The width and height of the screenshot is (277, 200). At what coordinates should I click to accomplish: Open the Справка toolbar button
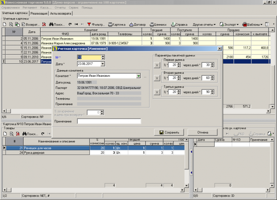179,24
